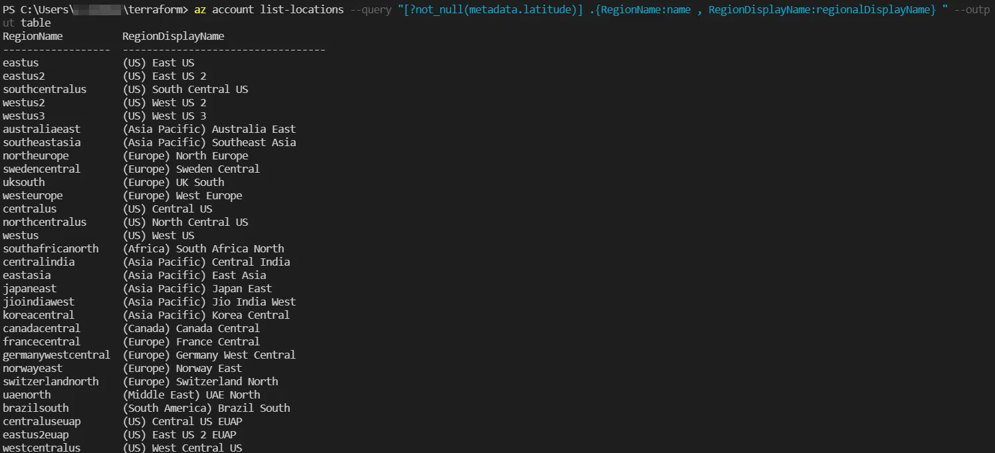Click the '(US) West US 3' display name
Image resolution: width=995 pixels, height=453 pixels.
point(165,116)
